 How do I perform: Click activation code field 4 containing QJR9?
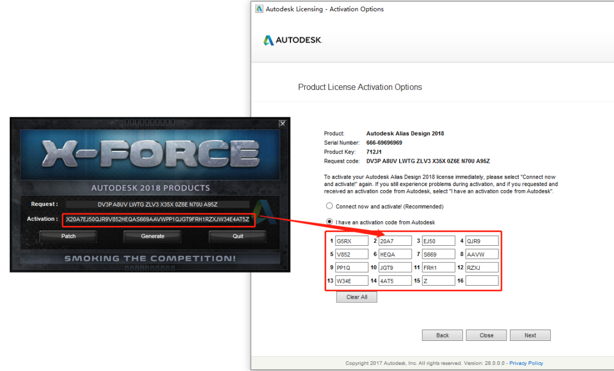point(482,241)
